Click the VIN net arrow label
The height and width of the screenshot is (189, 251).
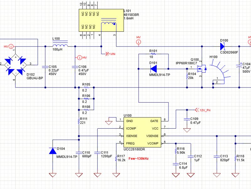point(110,54)
